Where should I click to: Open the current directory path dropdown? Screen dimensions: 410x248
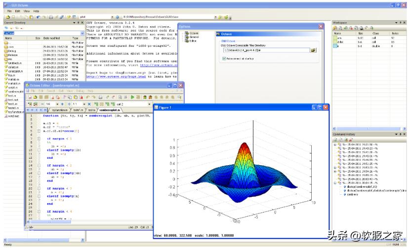click(215, 17)
